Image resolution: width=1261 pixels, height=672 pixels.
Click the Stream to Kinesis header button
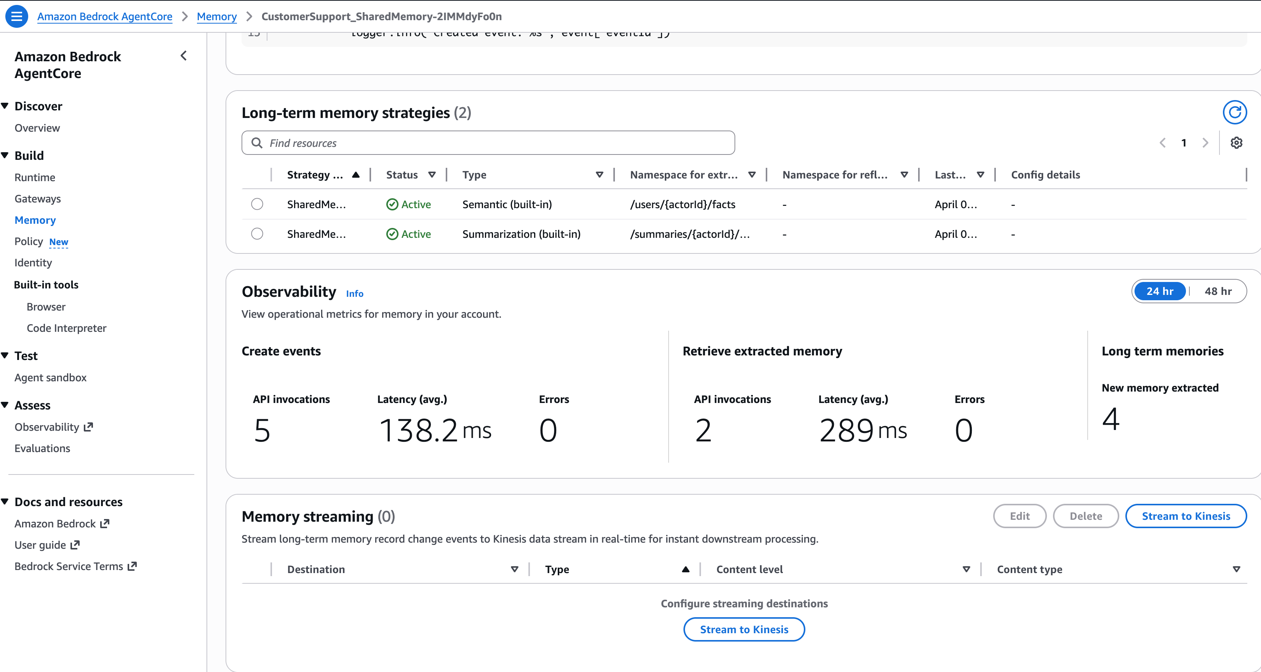click(x=1185, y=516)
